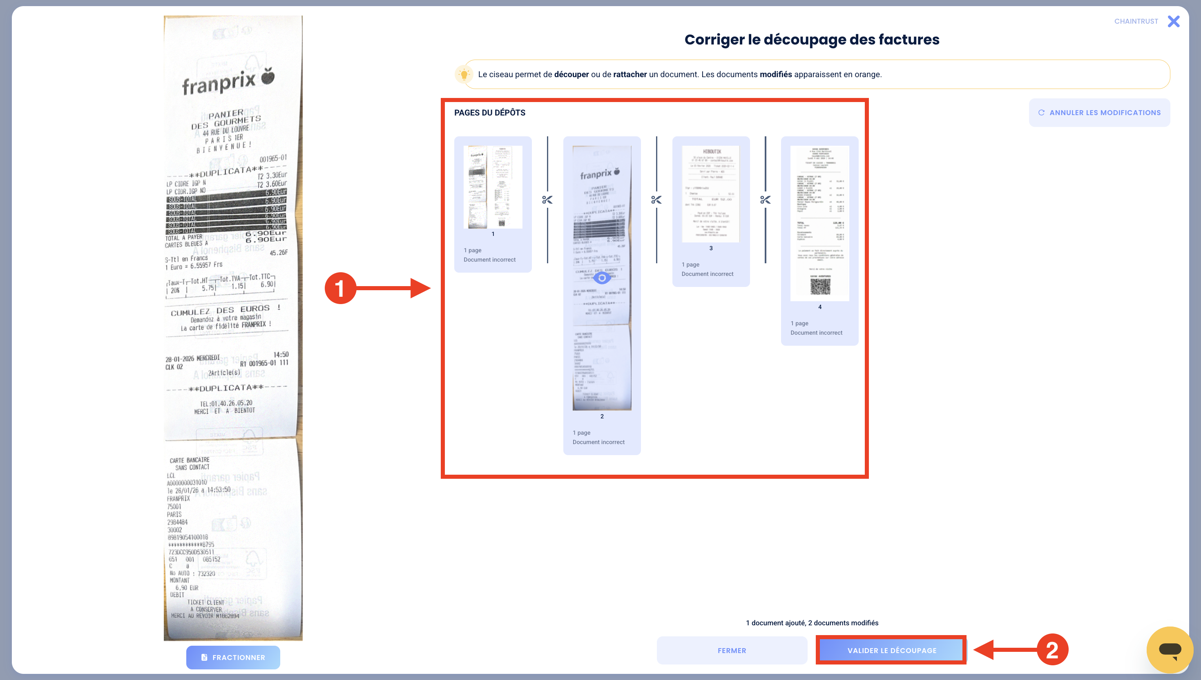Screen dimensions: 1201x680
Task: Click the CHAINTRUST label
Action: 1136,22
